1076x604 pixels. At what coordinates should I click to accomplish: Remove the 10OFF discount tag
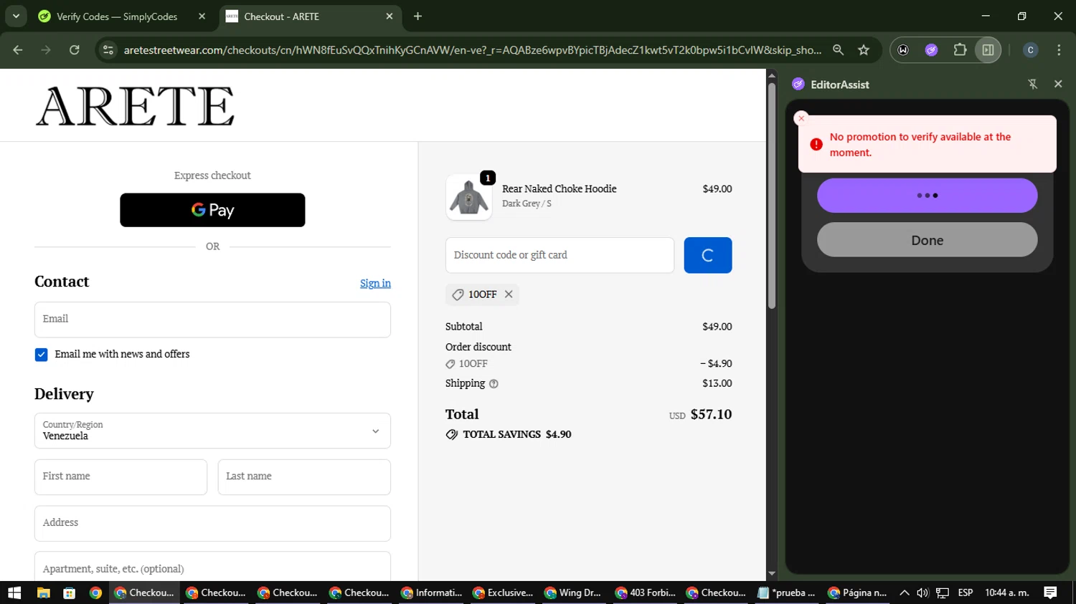coord(509,294)
